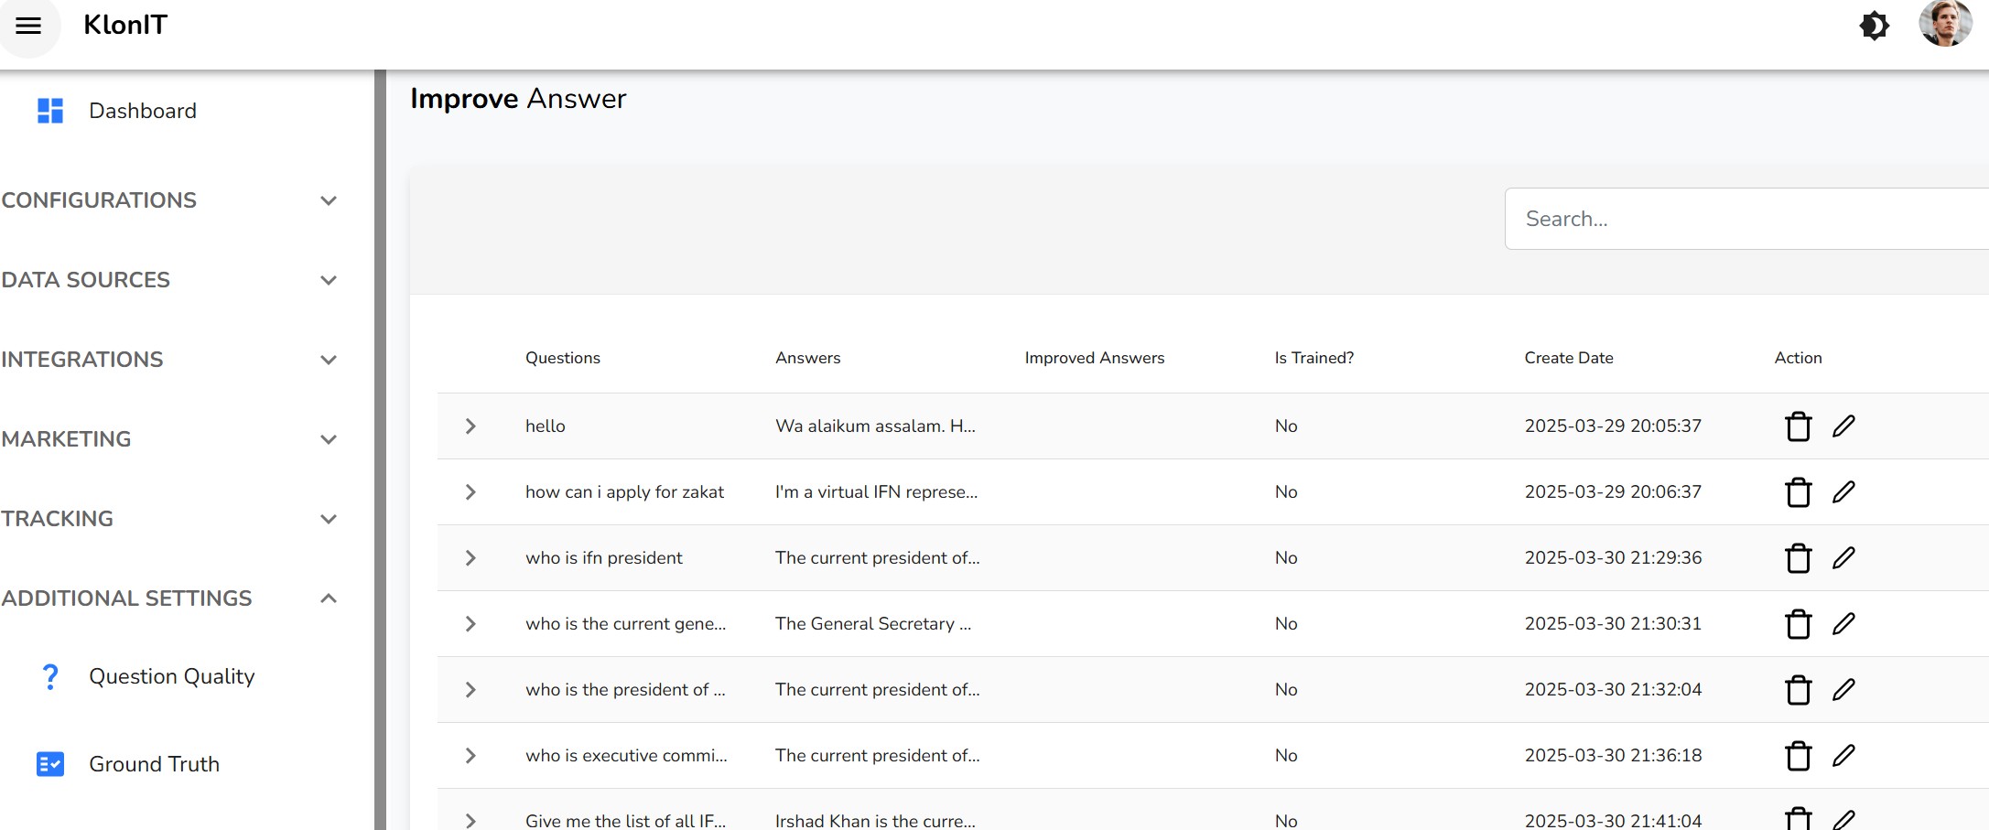Screen dimensions: 1989x830
Task: Open Ground Truth page
Action: click(x=154, y=764)
